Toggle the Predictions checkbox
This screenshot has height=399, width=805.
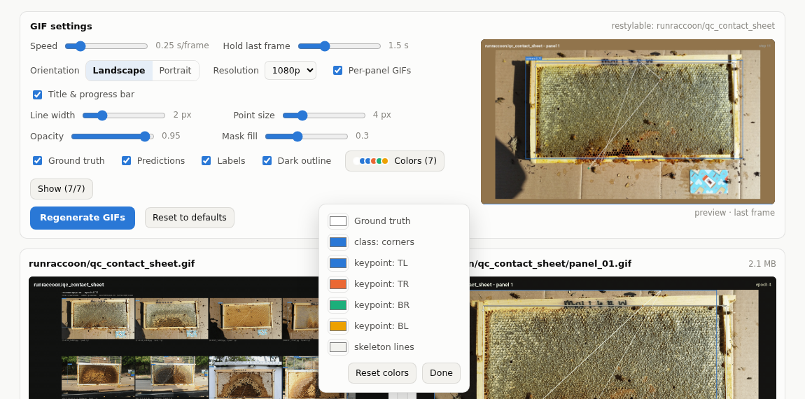(126, 161)
